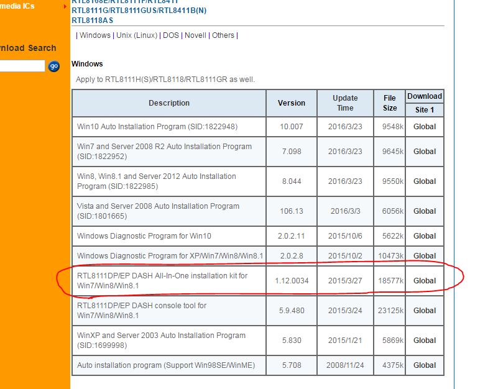Click the RTL8118AS heading text

click(92, 21)
